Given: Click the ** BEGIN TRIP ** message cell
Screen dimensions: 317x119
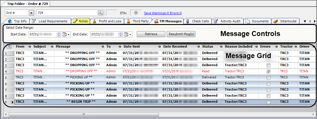Looking at the screenshot, I should (80, 102).
